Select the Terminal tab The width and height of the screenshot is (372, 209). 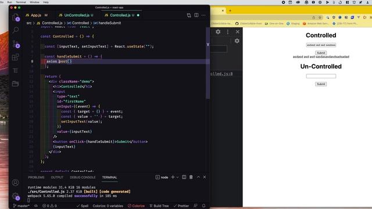110,177
